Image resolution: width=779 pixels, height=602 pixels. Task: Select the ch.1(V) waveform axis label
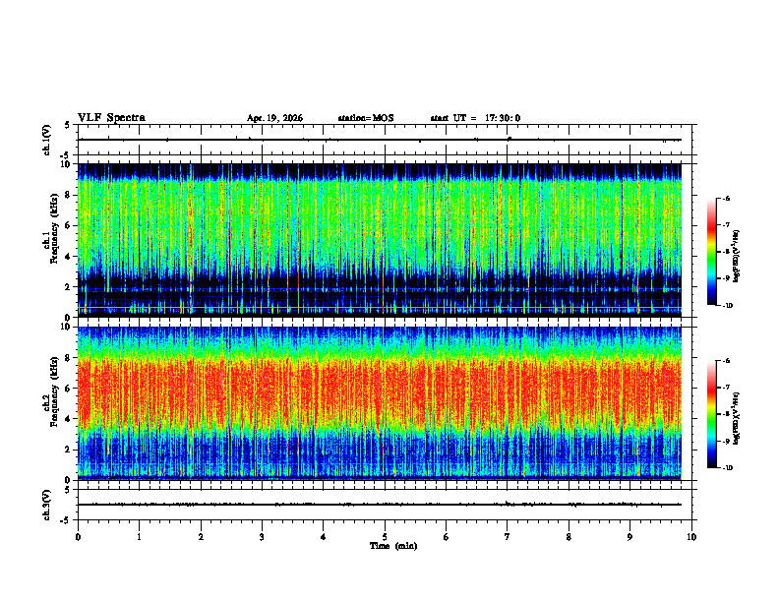pyautogui.click(x=47, y=140)
